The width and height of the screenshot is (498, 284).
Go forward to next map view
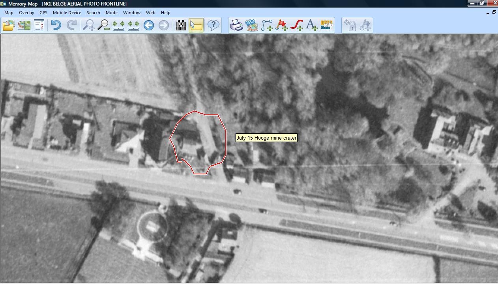[163, 25]
